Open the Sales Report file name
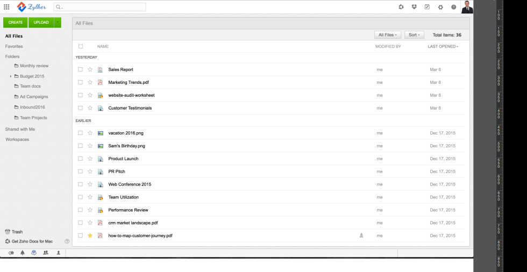The height and width of the screenshot is (272, 527). pyautogui.click(x=120, y=69)
